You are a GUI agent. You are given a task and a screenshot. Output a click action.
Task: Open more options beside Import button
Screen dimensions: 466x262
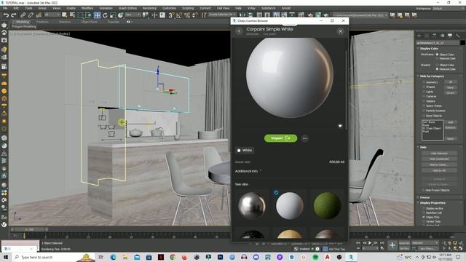pyautogui.click(x=304, y=138)
